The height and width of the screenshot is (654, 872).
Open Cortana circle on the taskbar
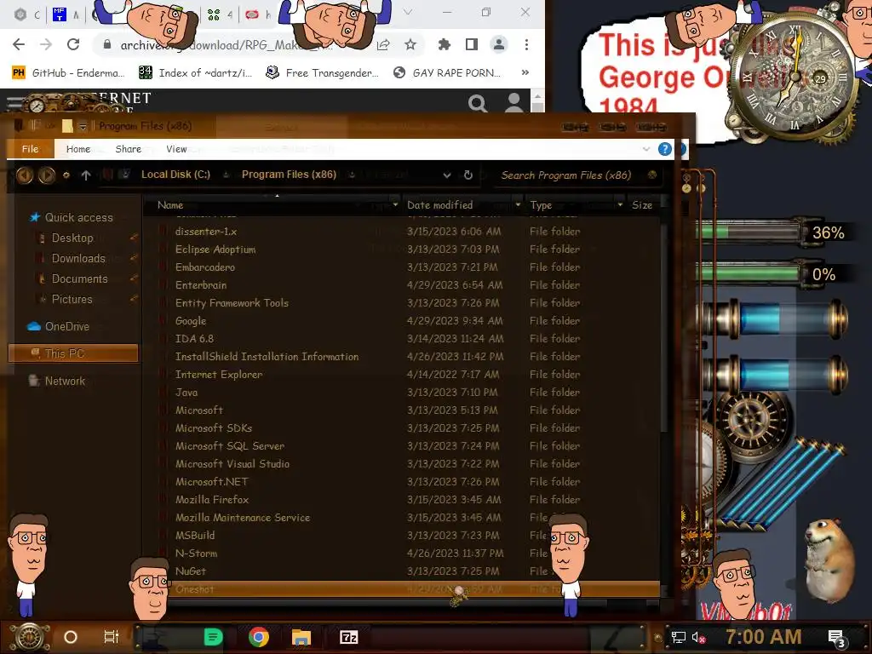coord(71,637)
